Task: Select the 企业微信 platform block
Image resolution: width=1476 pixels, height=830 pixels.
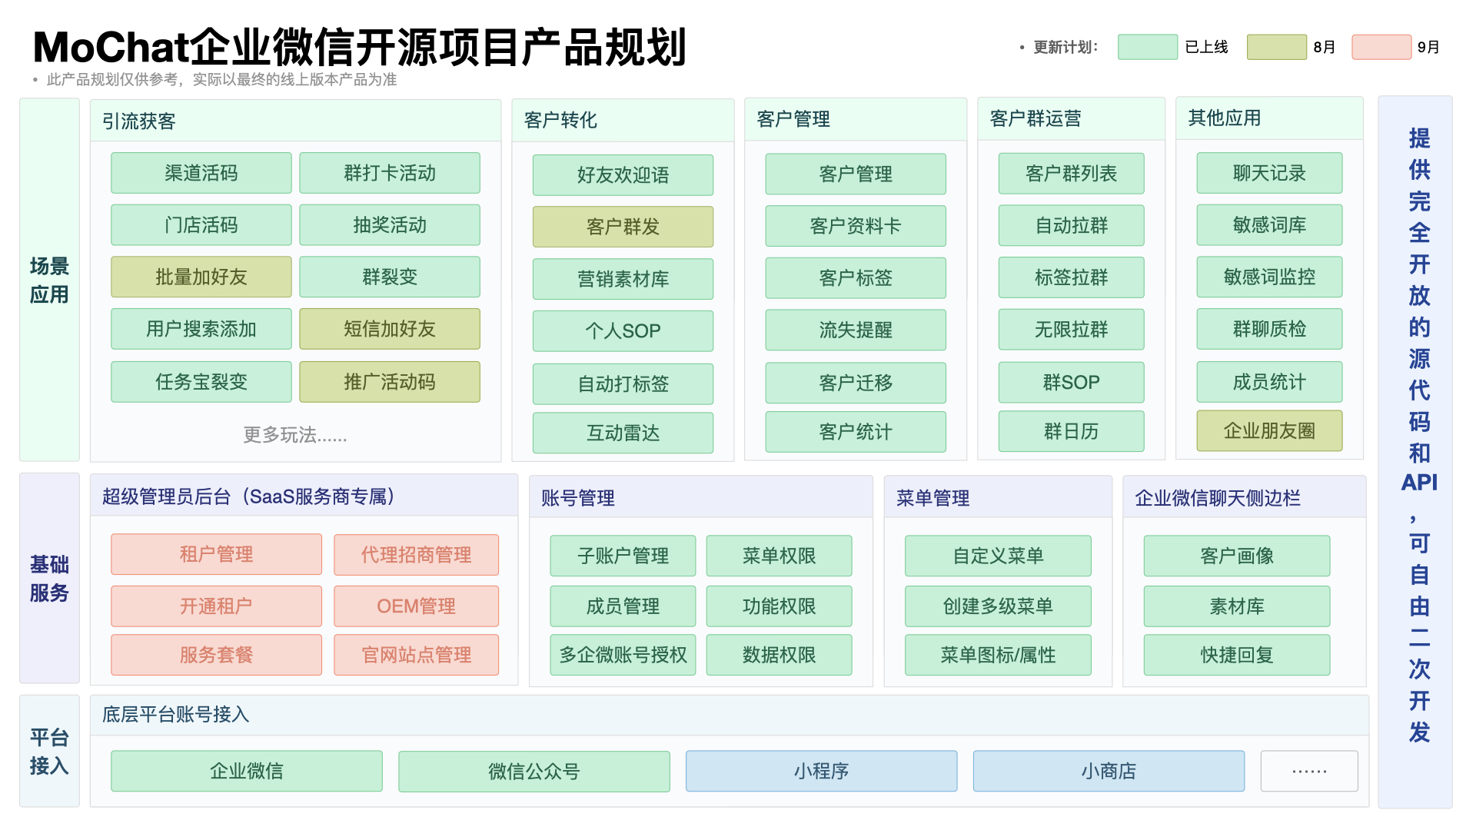Action: click(x=246, y=771)
